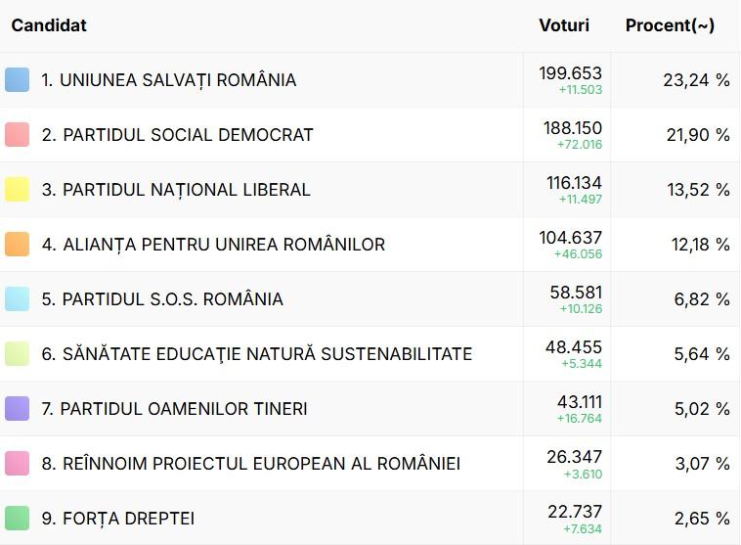Image resolution: width=741 pixels, height=545 pixels.
Task: Click the pale green swatch for Sănătate Educație Natură
Action: (17, 354)
